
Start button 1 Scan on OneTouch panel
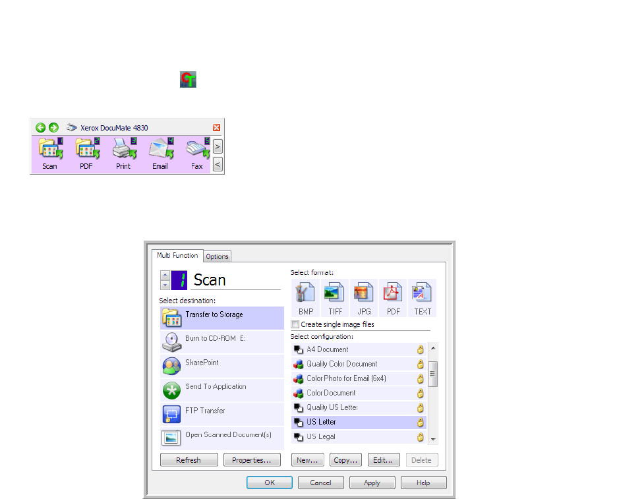[50, 154]
